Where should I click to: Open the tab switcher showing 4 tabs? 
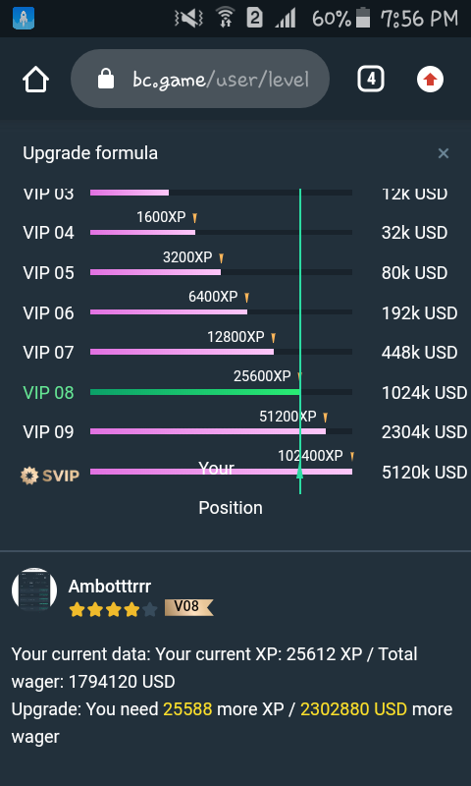371,80
